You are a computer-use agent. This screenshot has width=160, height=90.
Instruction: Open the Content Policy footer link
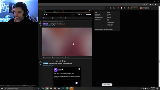[x=110, y=22]
